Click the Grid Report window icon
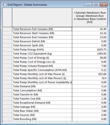110x125 pixels. click(x=4, y=5)
